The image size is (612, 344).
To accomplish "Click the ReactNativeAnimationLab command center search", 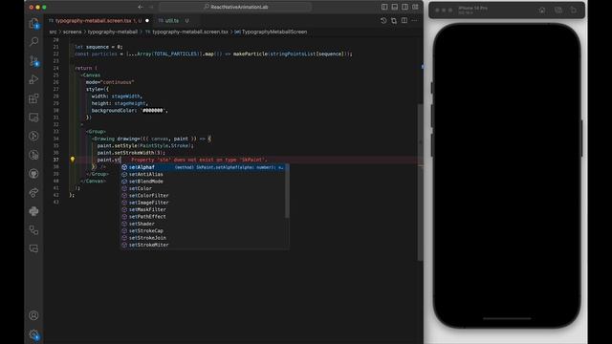I will 236,7.
